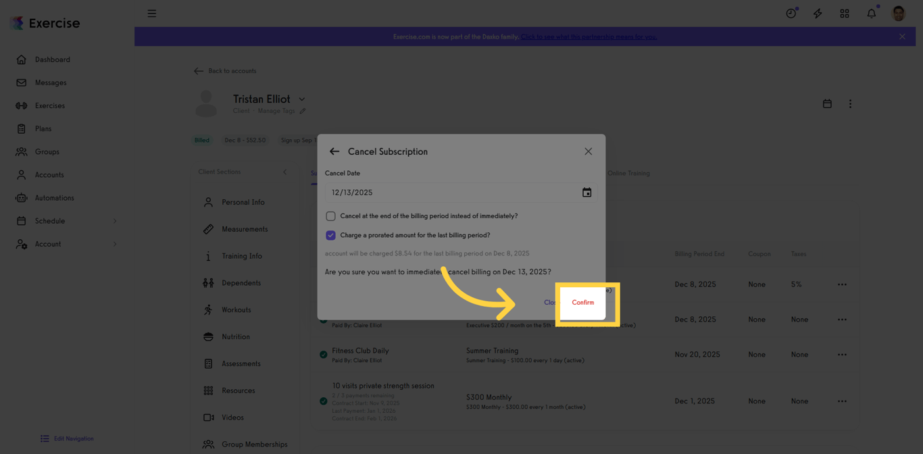Open the row menu for the 5% taxes subscription

tap(842, 284)
